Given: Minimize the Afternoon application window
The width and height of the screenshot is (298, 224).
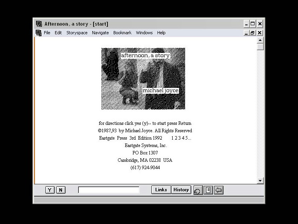Looking at the screenshot, I should 246,24.
